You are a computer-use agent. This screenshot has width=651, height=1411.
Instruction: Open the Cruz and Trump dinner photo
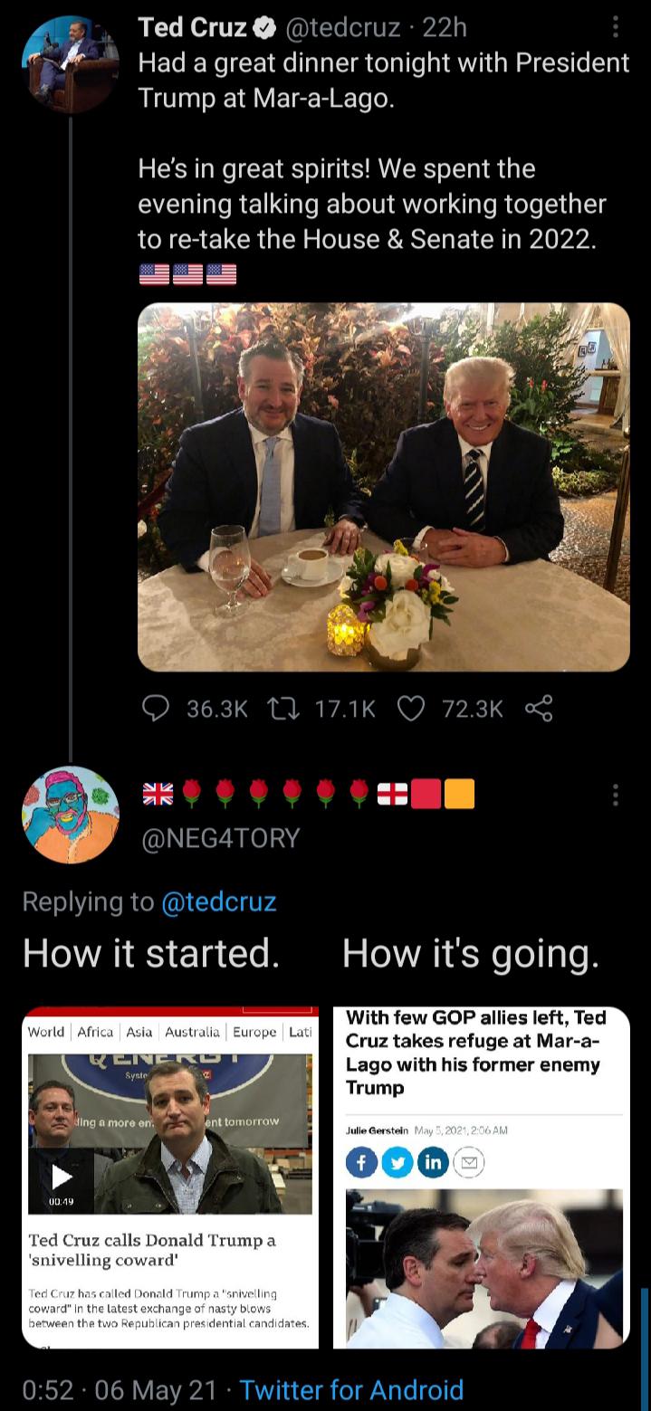click(383, 487)
